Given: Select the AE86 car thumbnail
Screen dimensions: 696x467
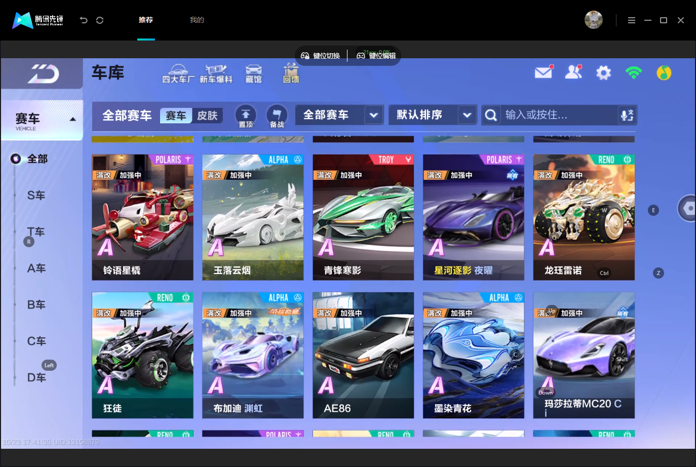Looking at the screenshot, I should pos(363,355).
